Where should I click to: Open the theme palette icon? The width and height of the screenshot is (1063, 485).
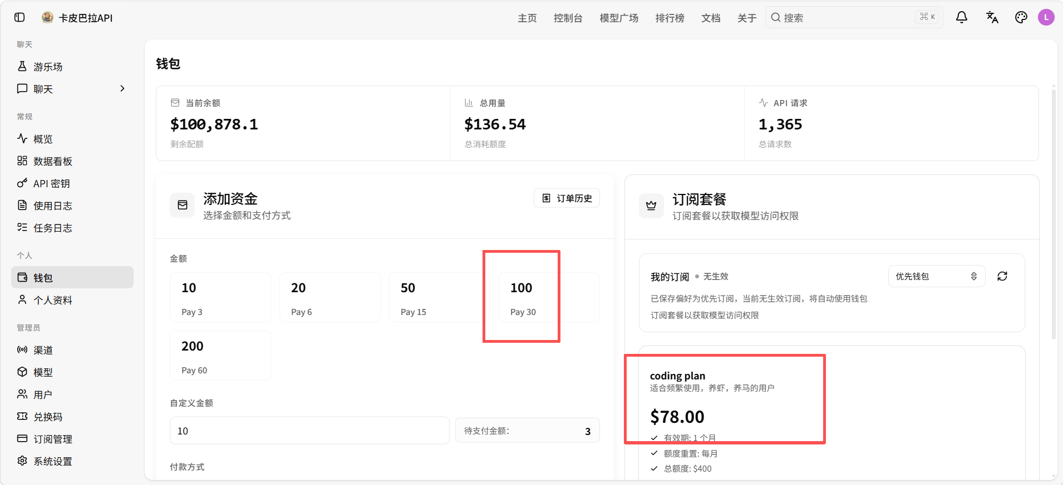(x=1021, y=17)
